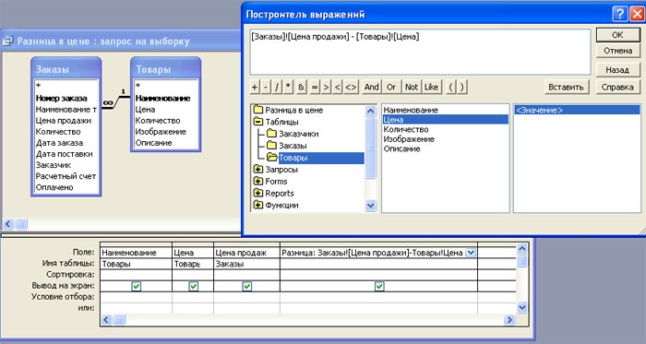Click Условие отбора cell under Цена

click(x=193, y=297)
